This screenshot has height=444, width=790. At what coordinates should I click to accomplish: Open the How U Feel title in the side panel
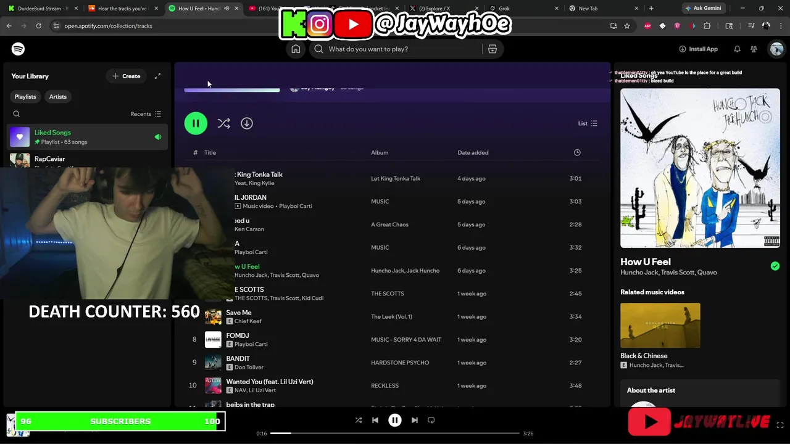tap(646, 261)
